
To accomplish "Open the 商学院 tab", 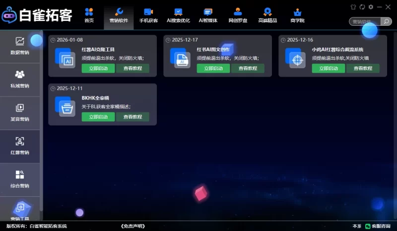I will click(x=297, y=16).
